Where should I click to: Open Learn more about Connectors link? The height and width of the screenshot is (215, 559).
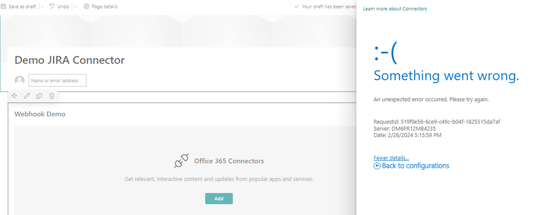(395, 8)
